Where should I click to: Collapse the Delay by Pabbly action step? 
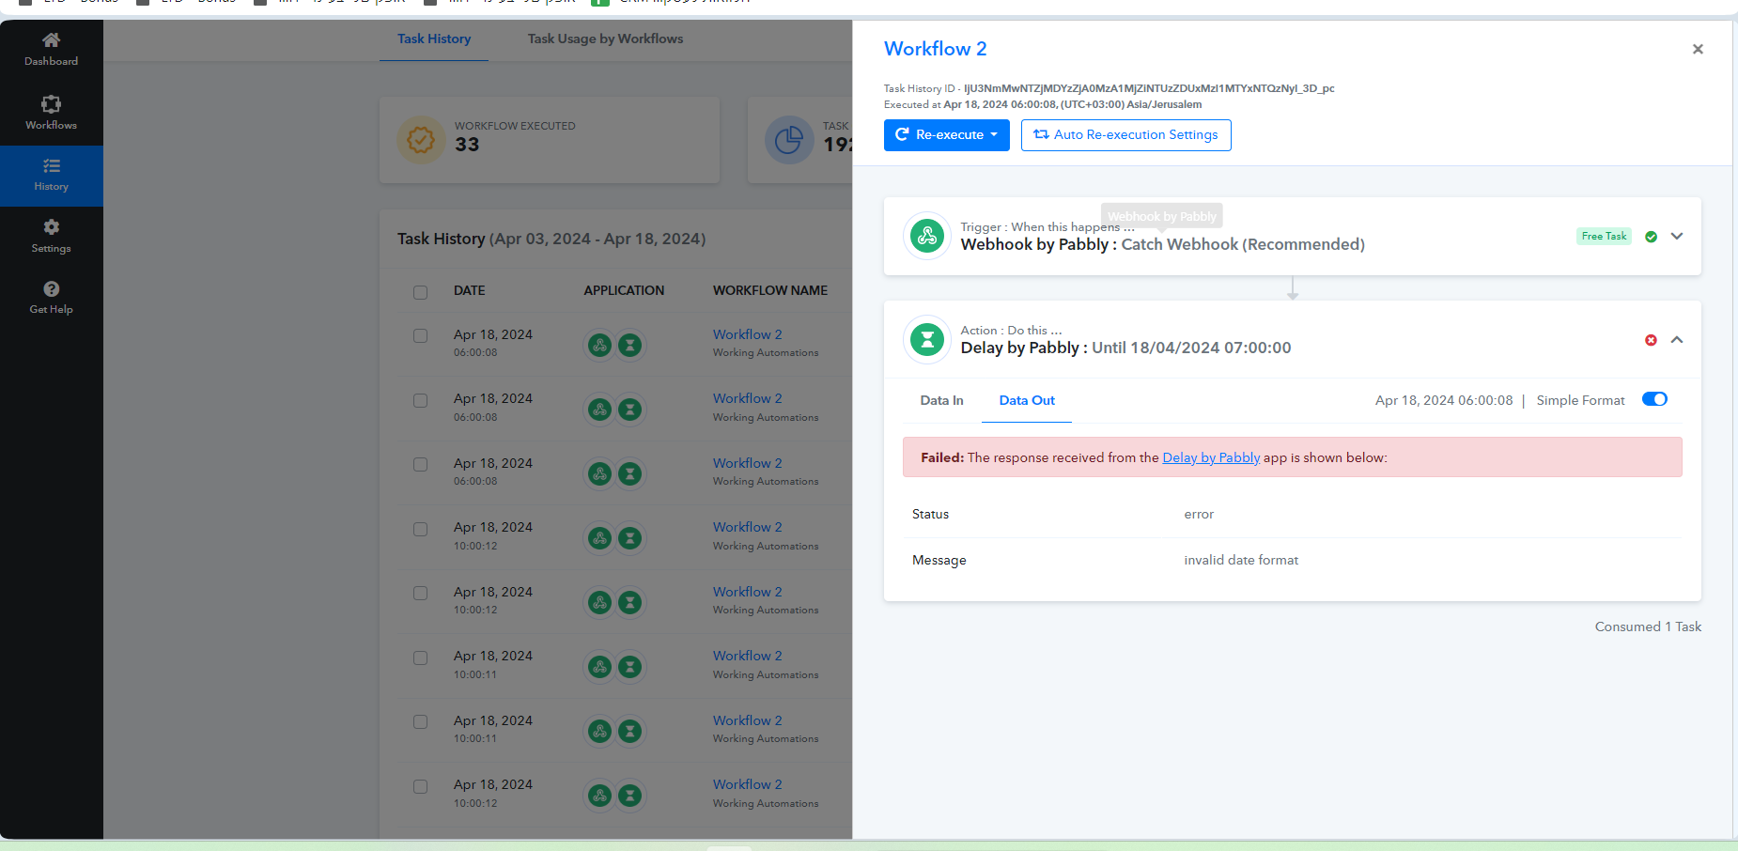click(1677, 340)
